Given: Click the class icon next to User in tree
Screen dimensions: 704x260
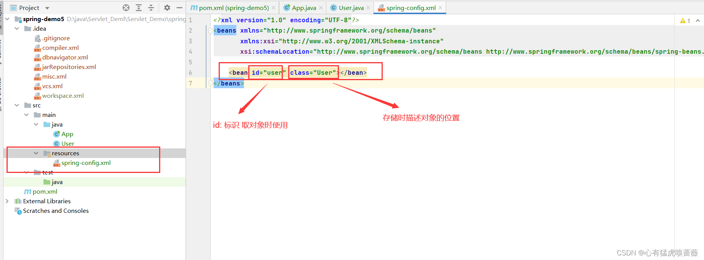Looking at the screenshot, I should pyautogui.click(x=56, y=143).
